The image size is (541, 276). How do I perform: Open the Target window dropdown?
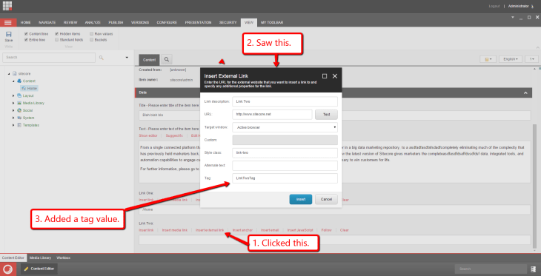pos(285,127)
